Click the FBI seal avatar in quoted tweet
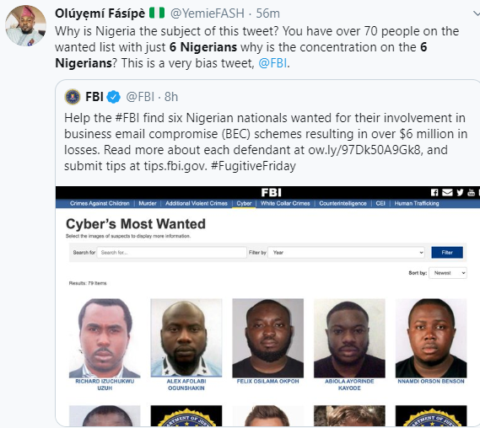This screenshot has width=480, height=428. [73, 97]
